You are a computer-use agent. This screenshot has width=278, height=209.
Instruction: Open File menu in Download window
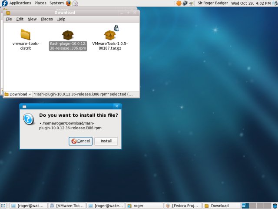point(9,19)
